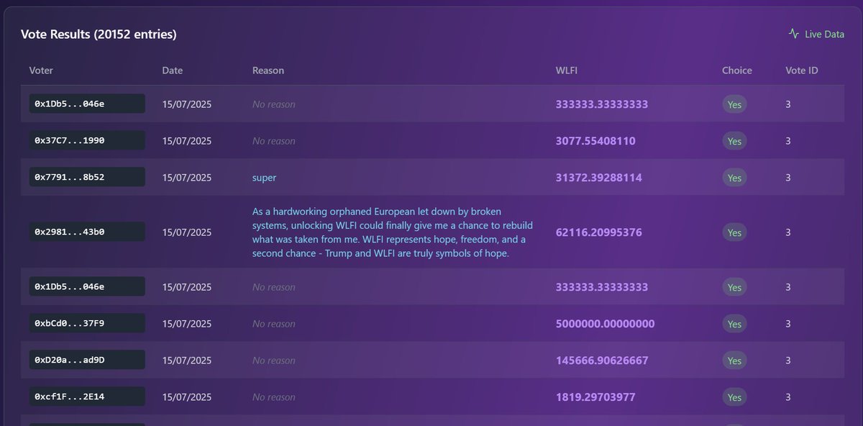Screen dimensions: 863x426
Task: Click the Vote Results (20152 entries) heading
Action: pos(99,34)
